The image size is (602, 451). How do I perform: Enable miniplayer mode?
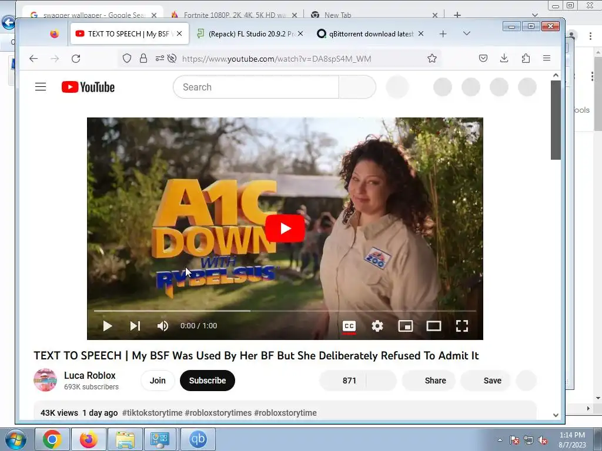click(x=406, y=326)
